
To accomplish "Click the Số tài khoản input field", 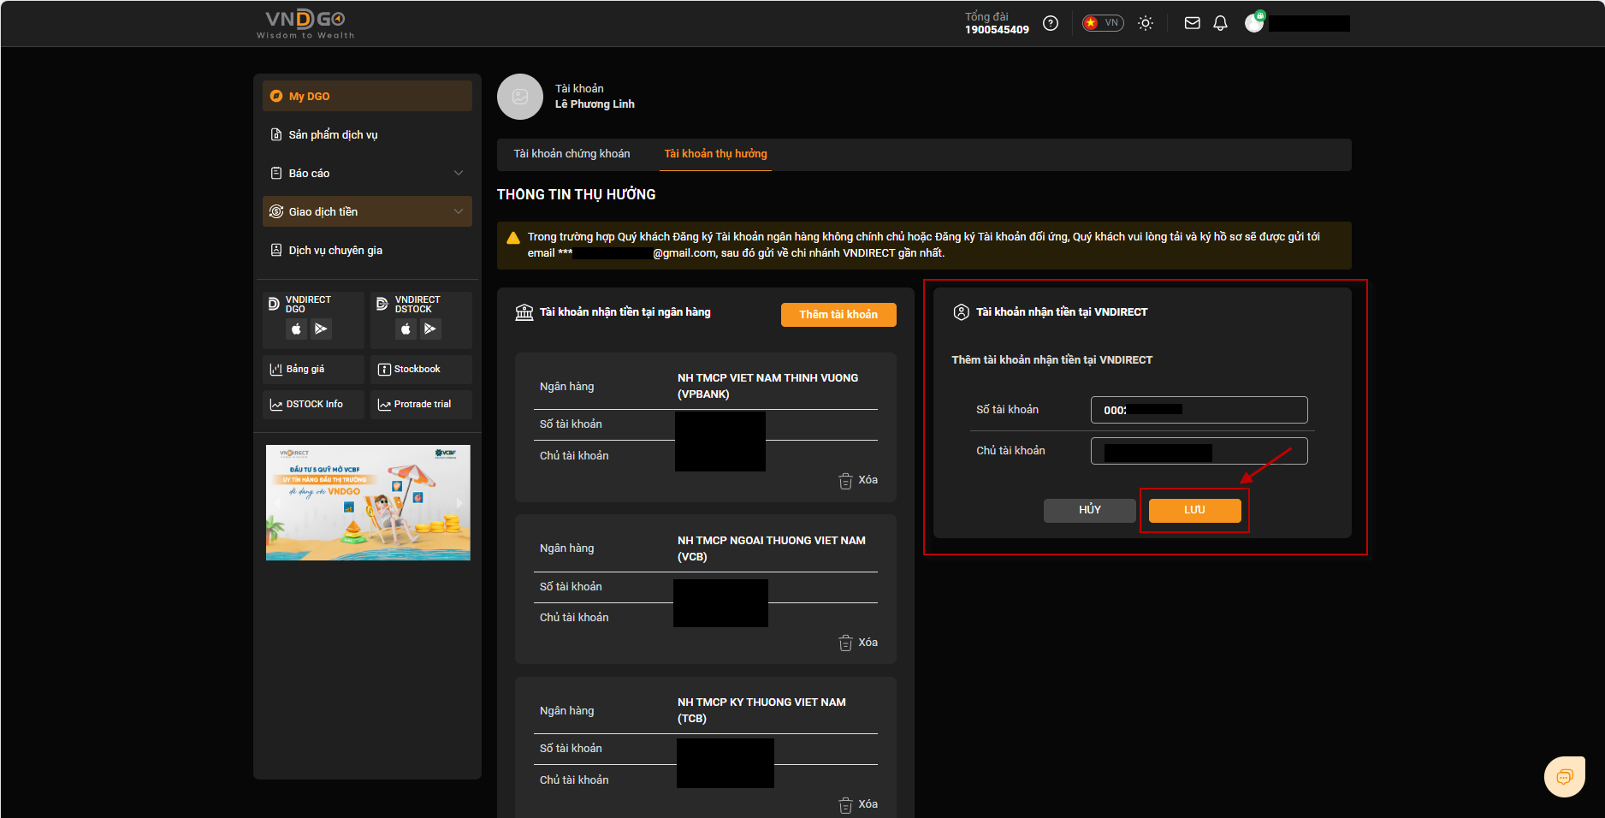I will tap(1199, 410).
